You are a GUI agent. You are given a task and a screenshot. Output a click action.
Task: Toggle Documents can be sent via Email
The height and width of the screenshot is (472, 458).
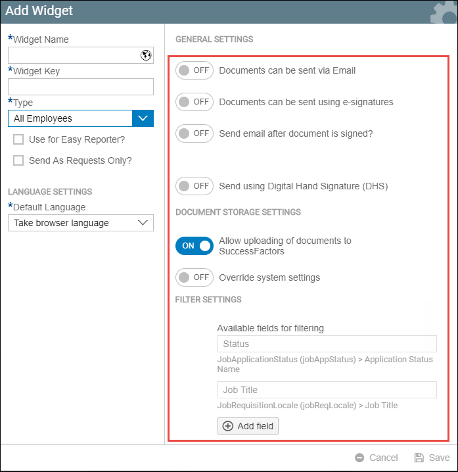(x=195, y=70)
